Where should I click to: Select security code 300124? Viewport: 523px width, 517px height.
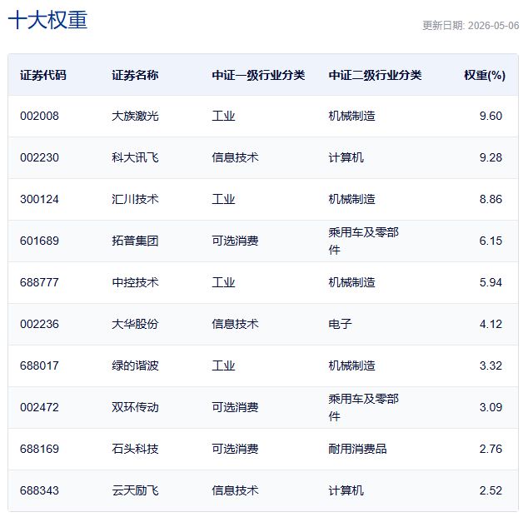pyautogui.click(x=39, y=199)
